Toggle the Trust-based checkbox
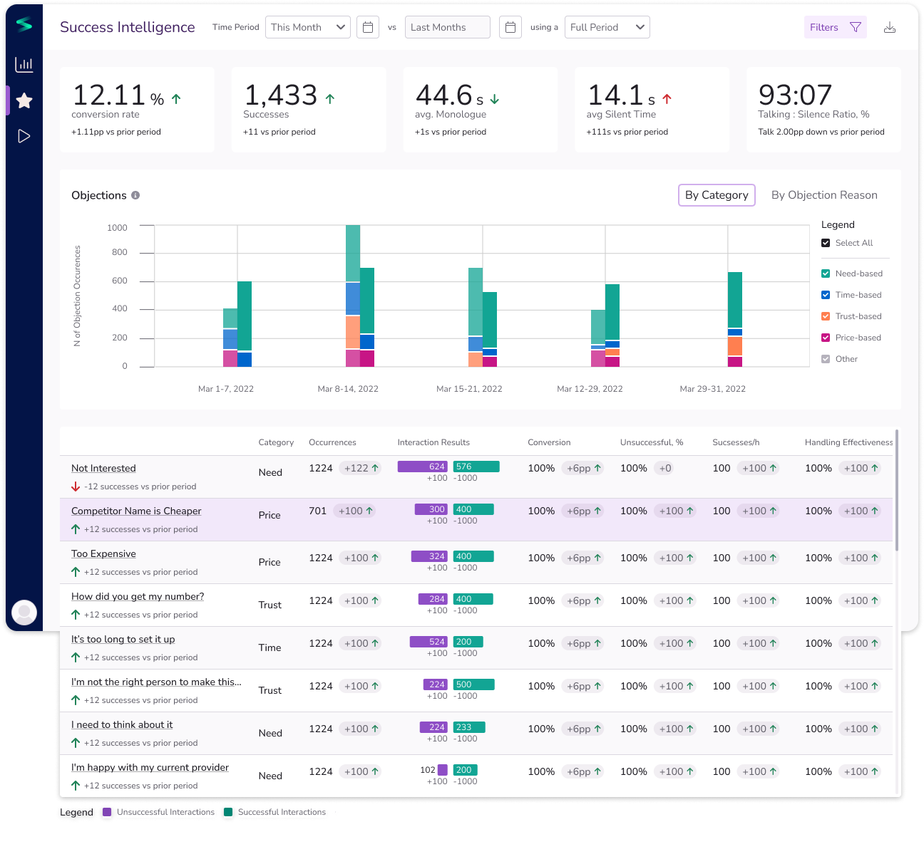This screenshot has width=924, height=854. 826,316
